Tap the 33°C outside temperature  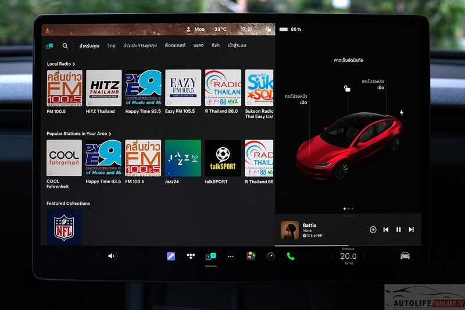(220, 29)
